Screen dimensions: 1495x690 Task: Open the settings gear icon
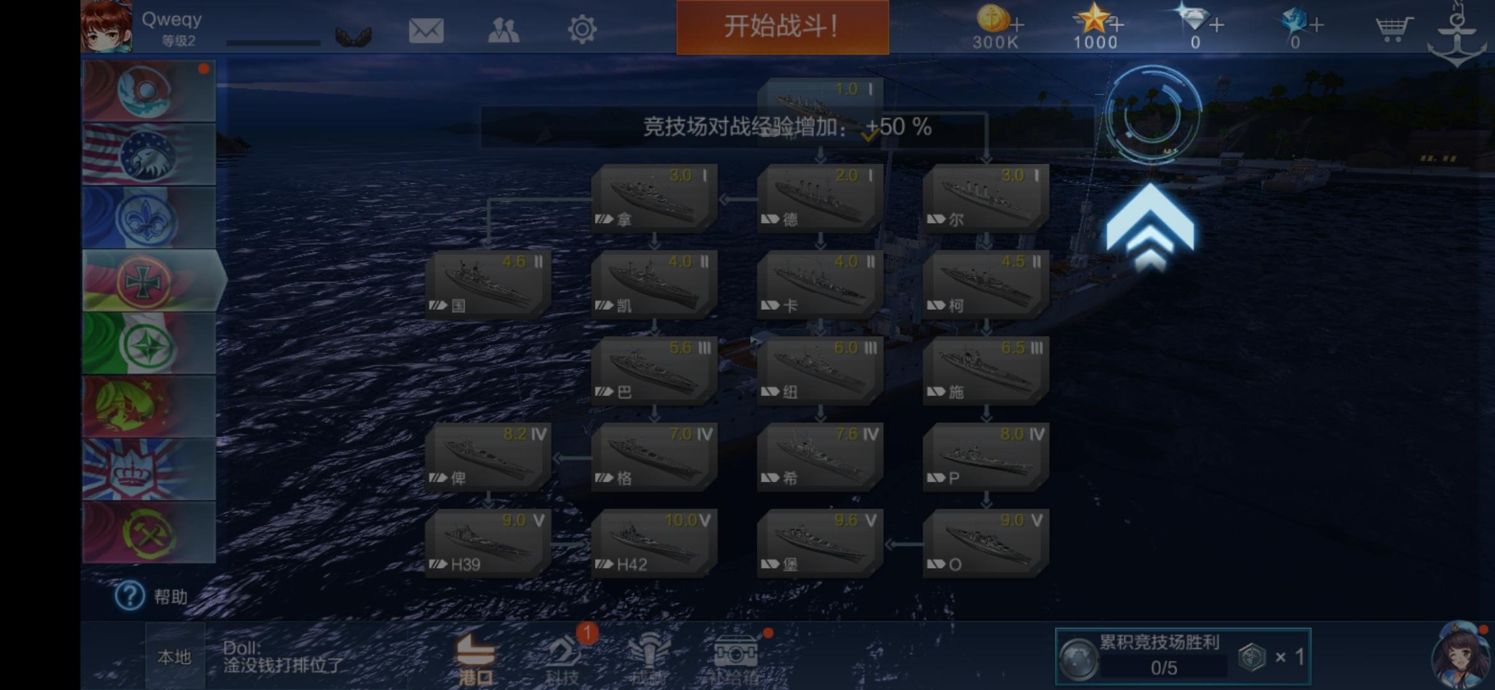582,29
